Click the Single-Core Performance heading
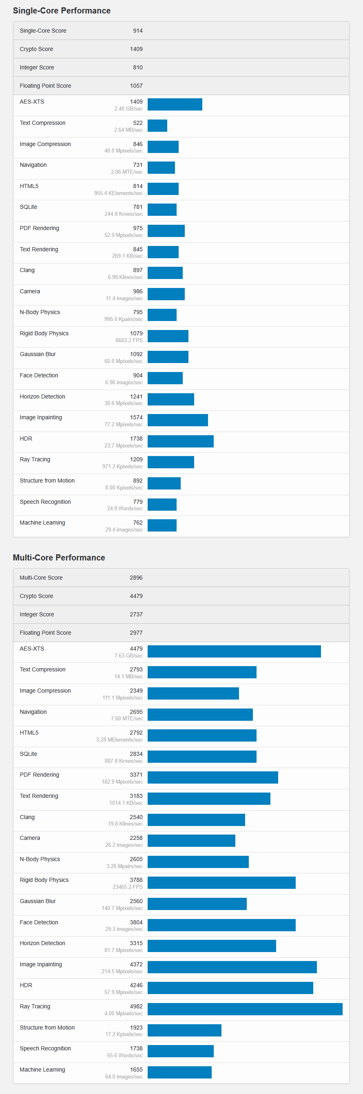This screenshot has height=1094, width=363. coord(62,11)
